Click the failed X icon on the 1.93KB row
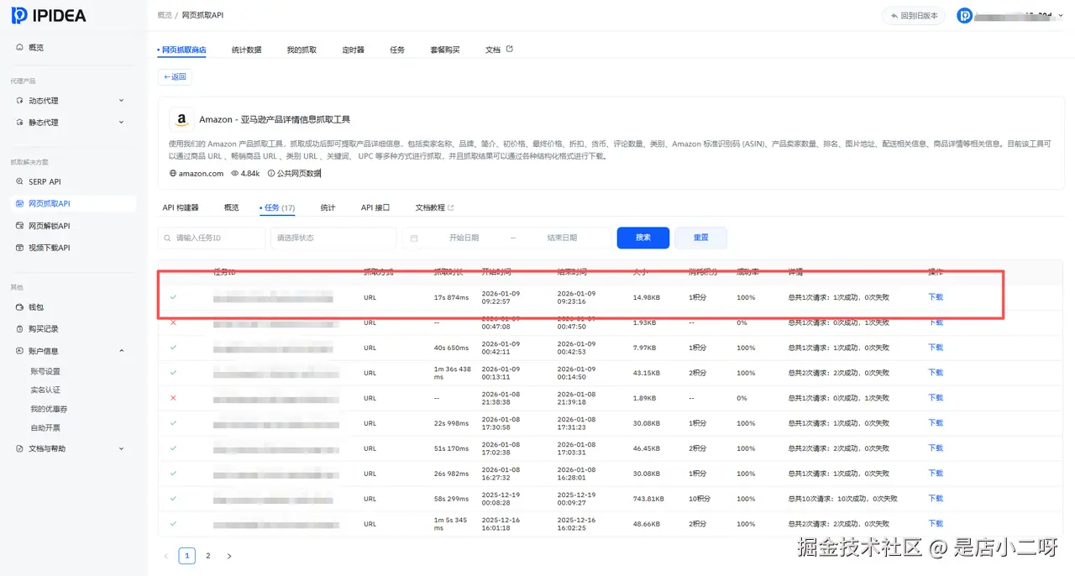 [173, 322]
